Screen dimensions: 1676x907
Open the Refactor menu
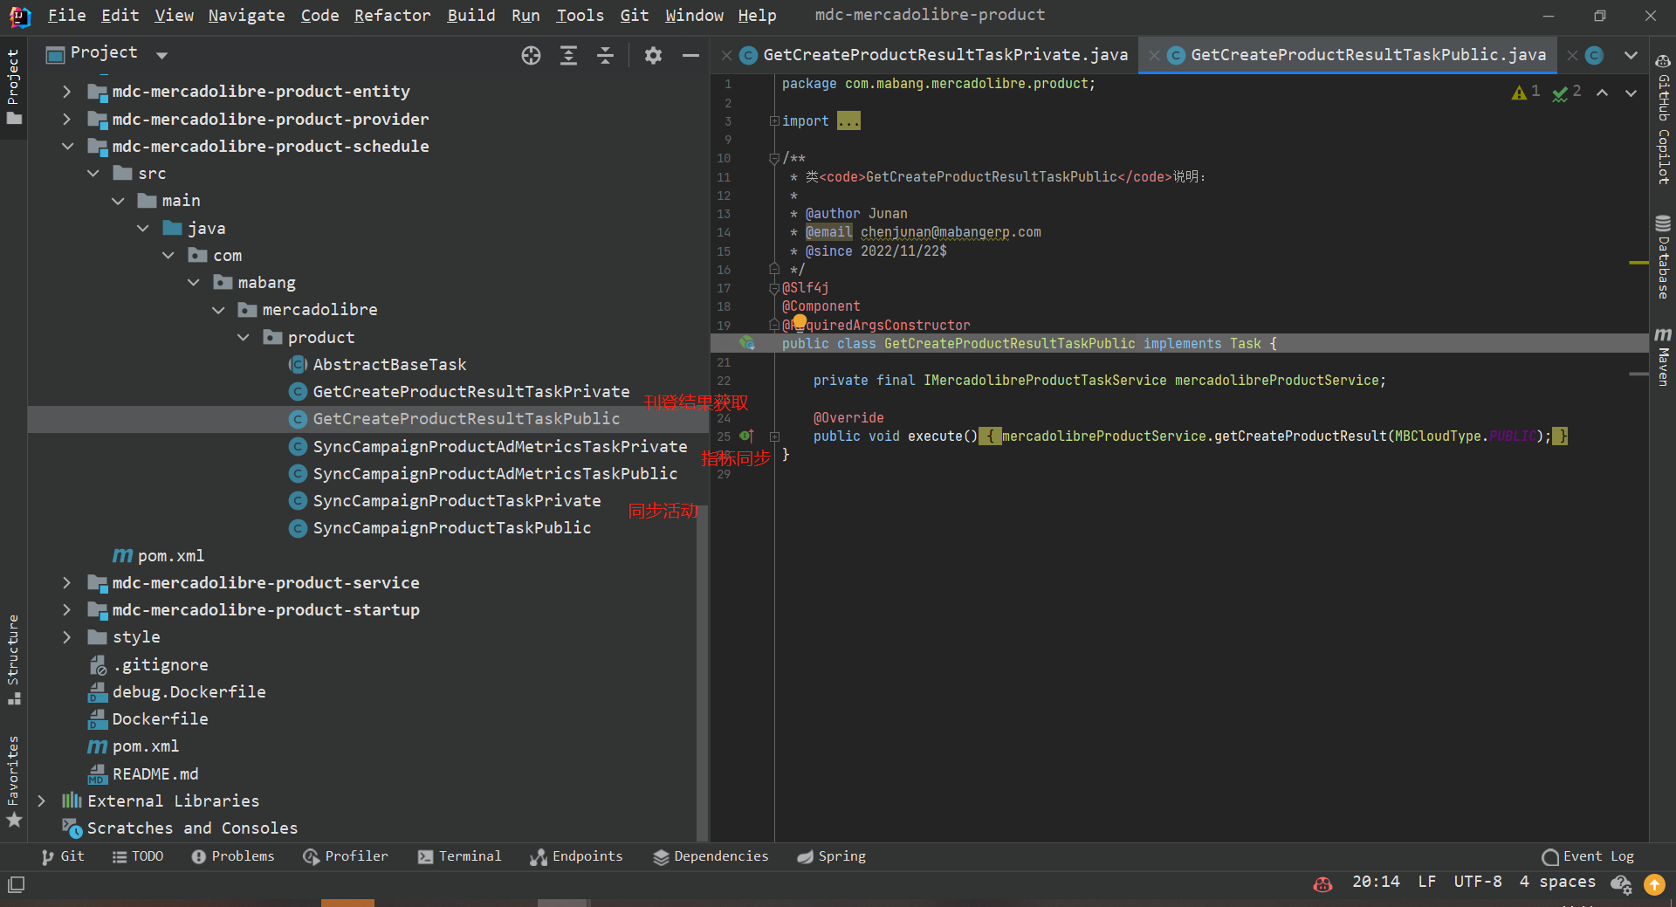(392, 16)
